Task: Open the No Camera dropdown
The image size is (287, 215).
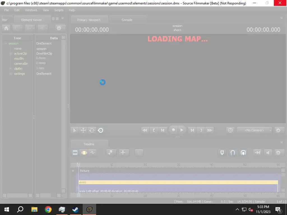Action: tap(254, 130)
